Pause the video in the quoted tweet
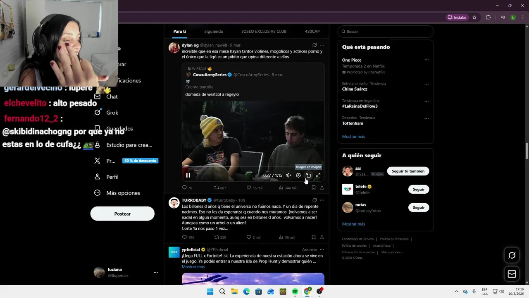This screenshot has width=529, height=298. (x=188, y=175)
